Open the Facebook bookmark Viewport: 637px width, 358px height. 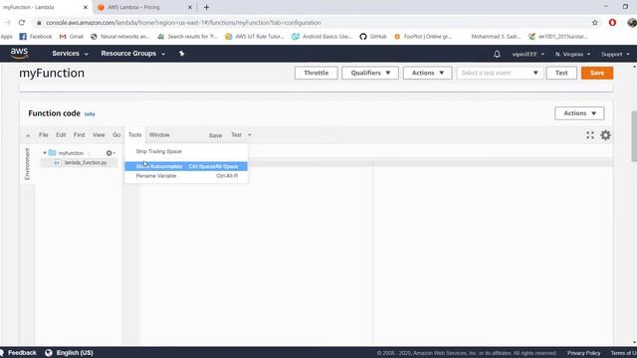point(36,37)
